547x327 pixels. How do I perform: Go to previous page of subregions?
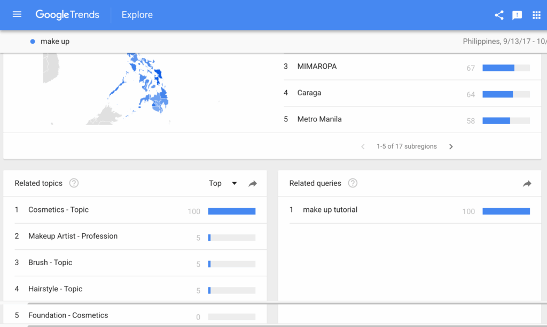(363, 146)
